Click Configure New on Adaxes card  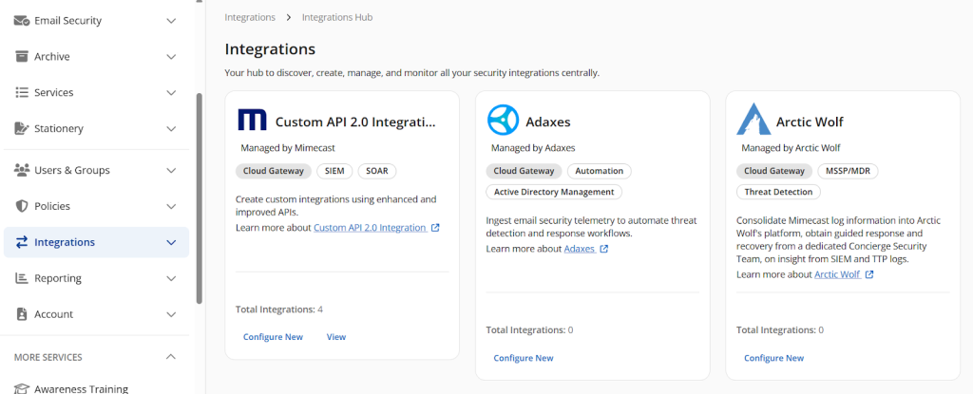pos(524,358)
